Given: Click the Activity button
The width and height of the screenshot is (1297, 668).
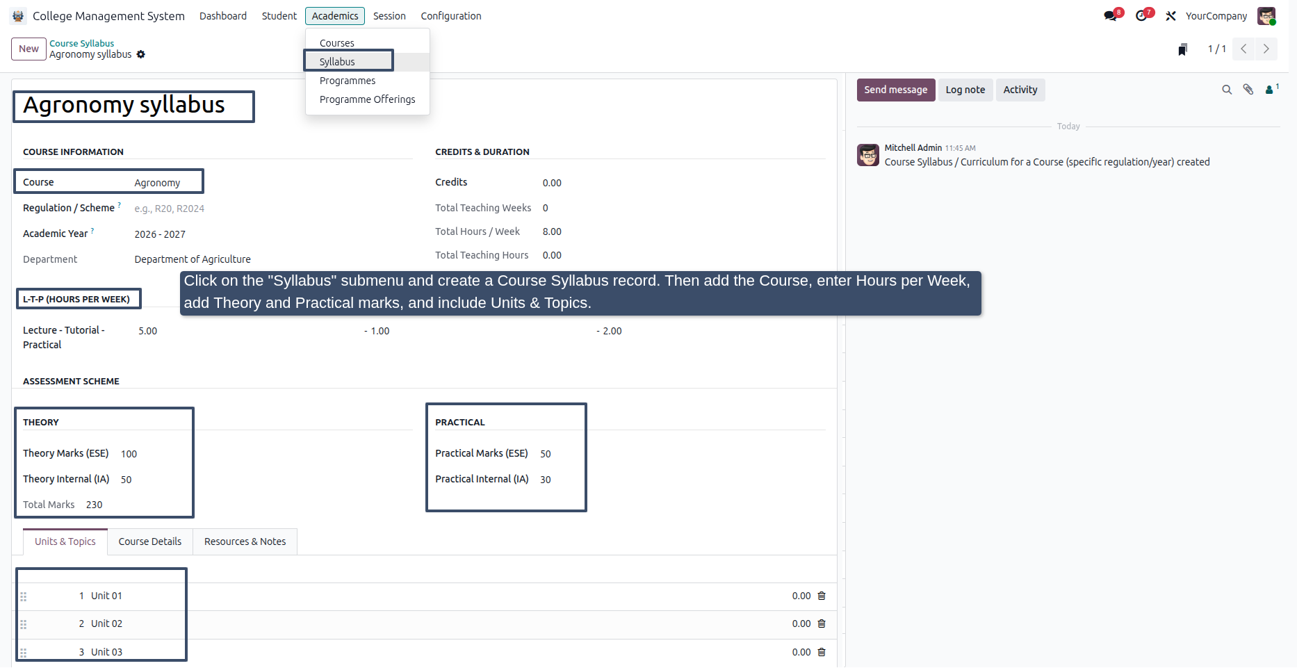Looking at the screenshot, I should (x=1020, y=90).
